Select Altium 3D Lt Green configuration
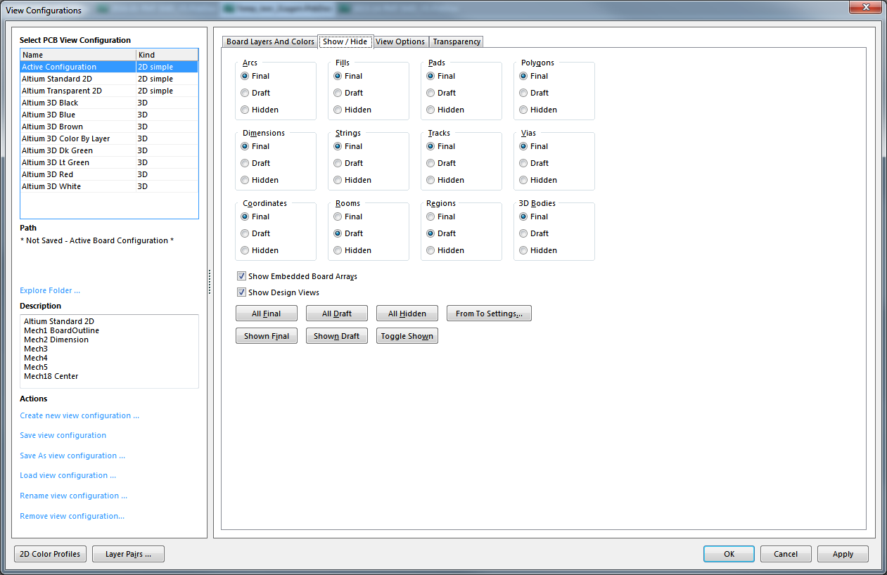Image resolution: width=887 pixels, height=575 pixels. coord(109,162)
